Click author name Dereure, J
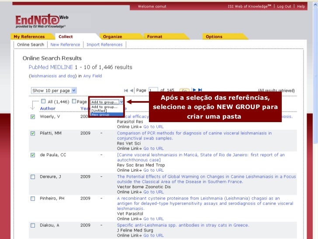Screen dimensions: 318x239 pos(50,177)
